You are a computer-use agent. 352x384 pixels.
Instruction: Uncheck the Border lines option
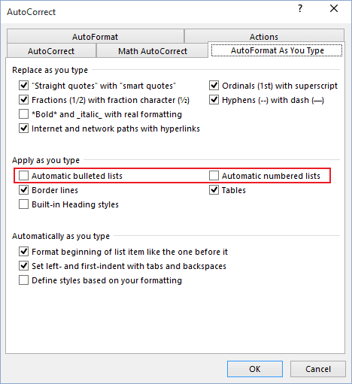[24, 190]
